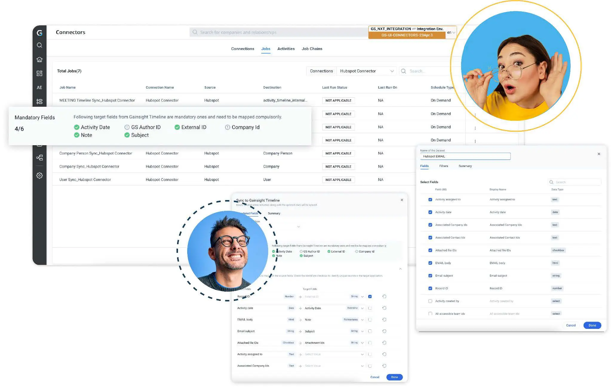Click the Gainsight G logo icon
611x387 pixels.
point(39,33)
